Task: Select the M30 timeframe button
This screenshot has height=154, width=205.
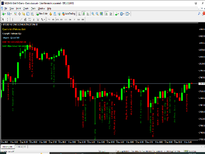Action: [61, 20]
